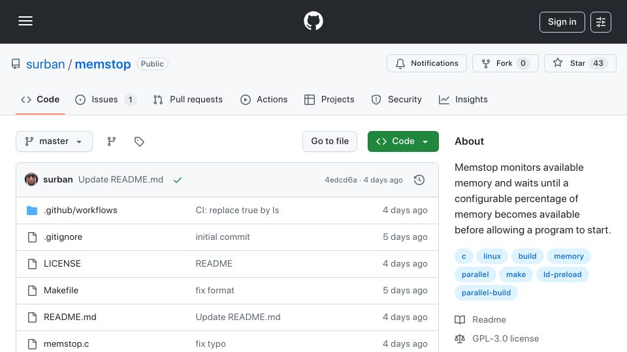Switch to the Issues tab
The image size is (627, 352).
[106, 99]
